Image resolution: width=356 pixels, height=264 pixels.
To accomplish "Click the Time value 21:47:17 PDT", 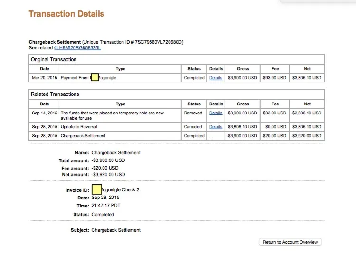I will coord(106,206).
